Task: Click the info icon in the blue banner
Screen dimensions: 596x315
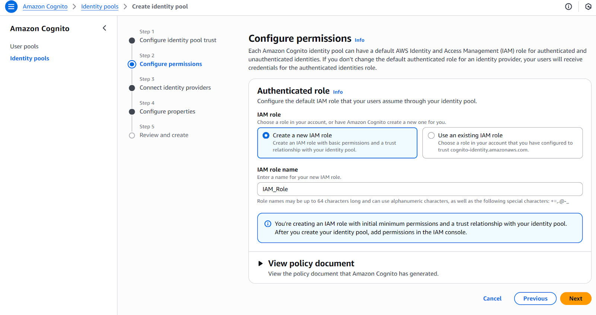Action: (267, 224)
